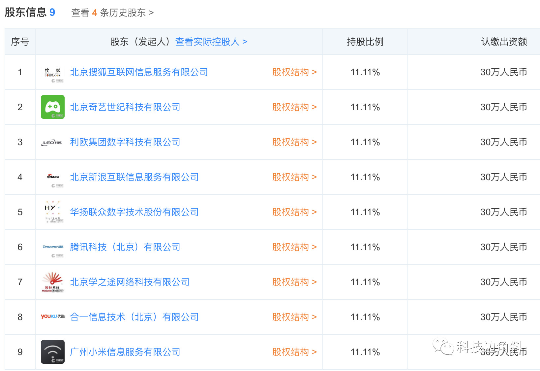Click the 持股比例 column header
The height and width of the screenshot is (371, 540).
click(x=365, y=42)
